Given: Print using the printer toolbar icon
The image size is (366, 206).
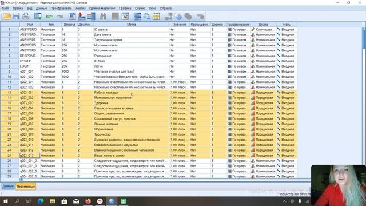Looking at the screenshot, I should click(26, 17).
